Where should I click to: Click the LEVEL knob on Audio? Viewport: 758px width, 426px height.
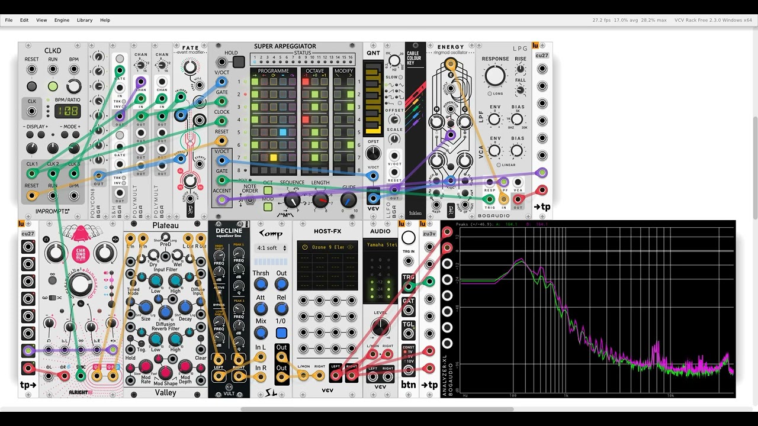click(380, 327)
